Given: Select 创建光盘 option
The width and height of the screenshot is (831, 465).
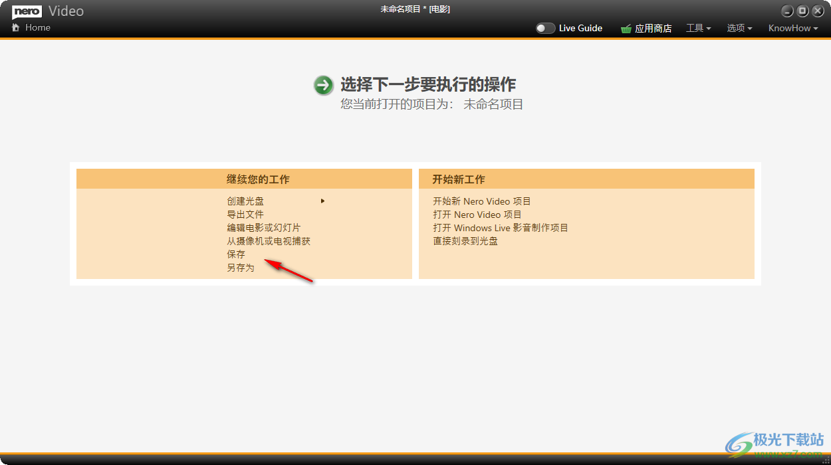Looking at the screenshot, I should [245, 201].
